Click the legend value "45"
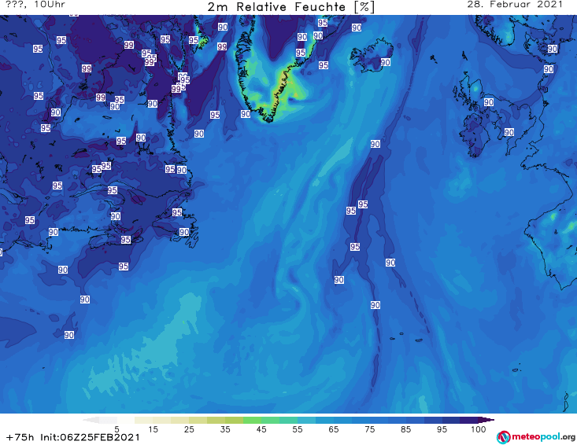This screenshot has width=577, height=445. pos(261,429)
